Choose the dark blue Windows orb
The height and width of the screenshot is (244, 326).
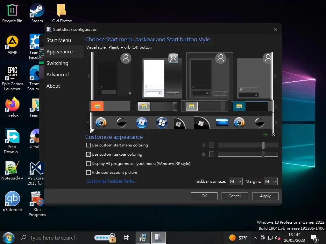pos(162,122)
